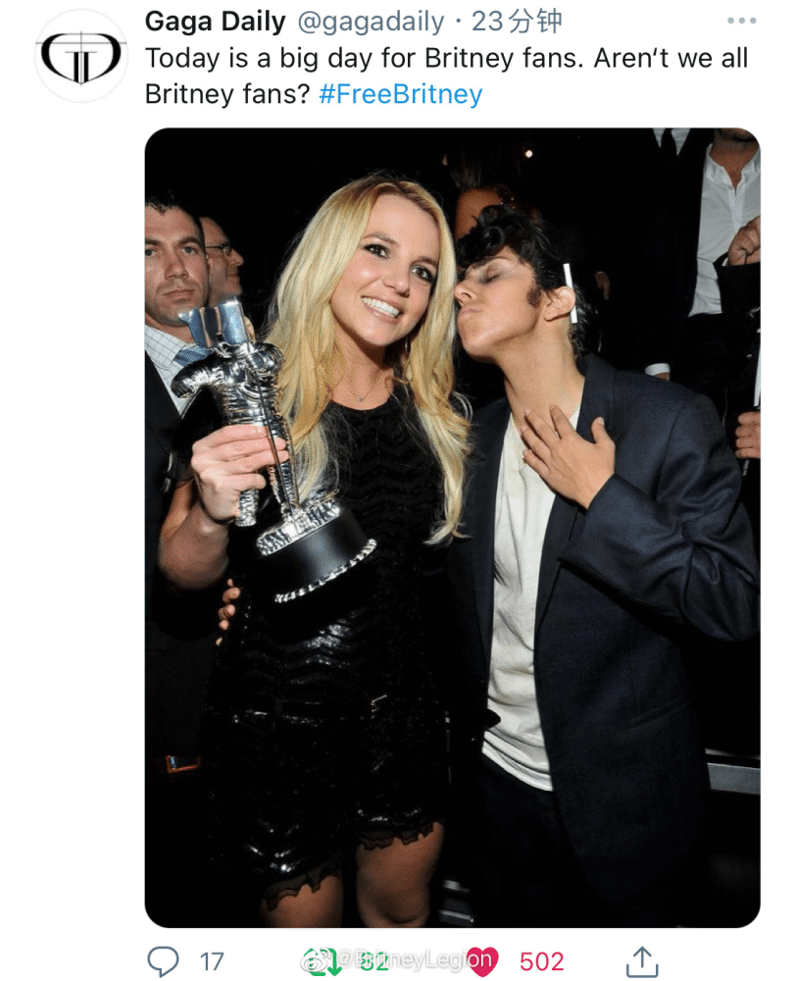Viewport: 795px width, 981px height.
Task: Open the three-dot more options menu
Action: click(x=741, y=22)
